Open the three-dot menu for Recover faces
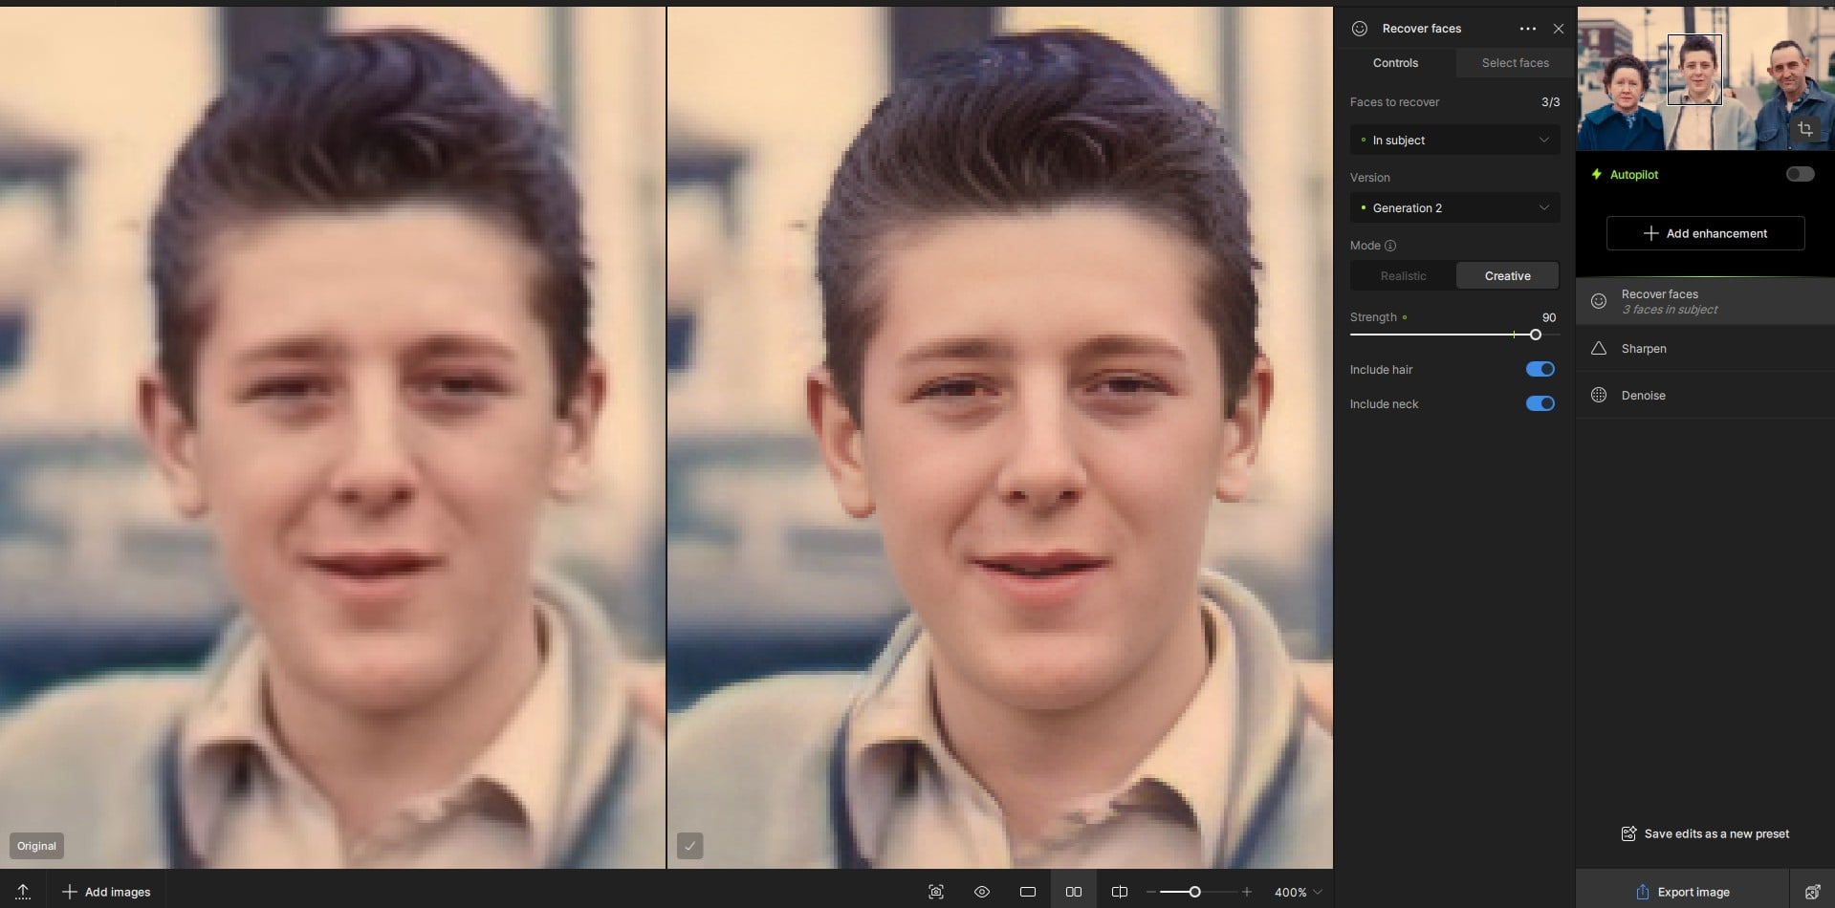 coord(1527,29)
